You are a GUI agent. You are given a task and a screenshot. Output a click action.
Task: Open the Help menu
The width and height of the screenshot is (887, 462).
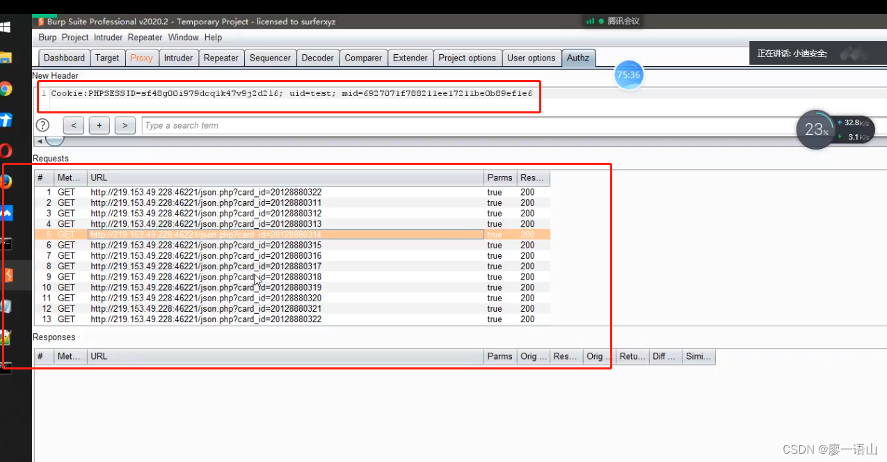[x=213, y=38]
